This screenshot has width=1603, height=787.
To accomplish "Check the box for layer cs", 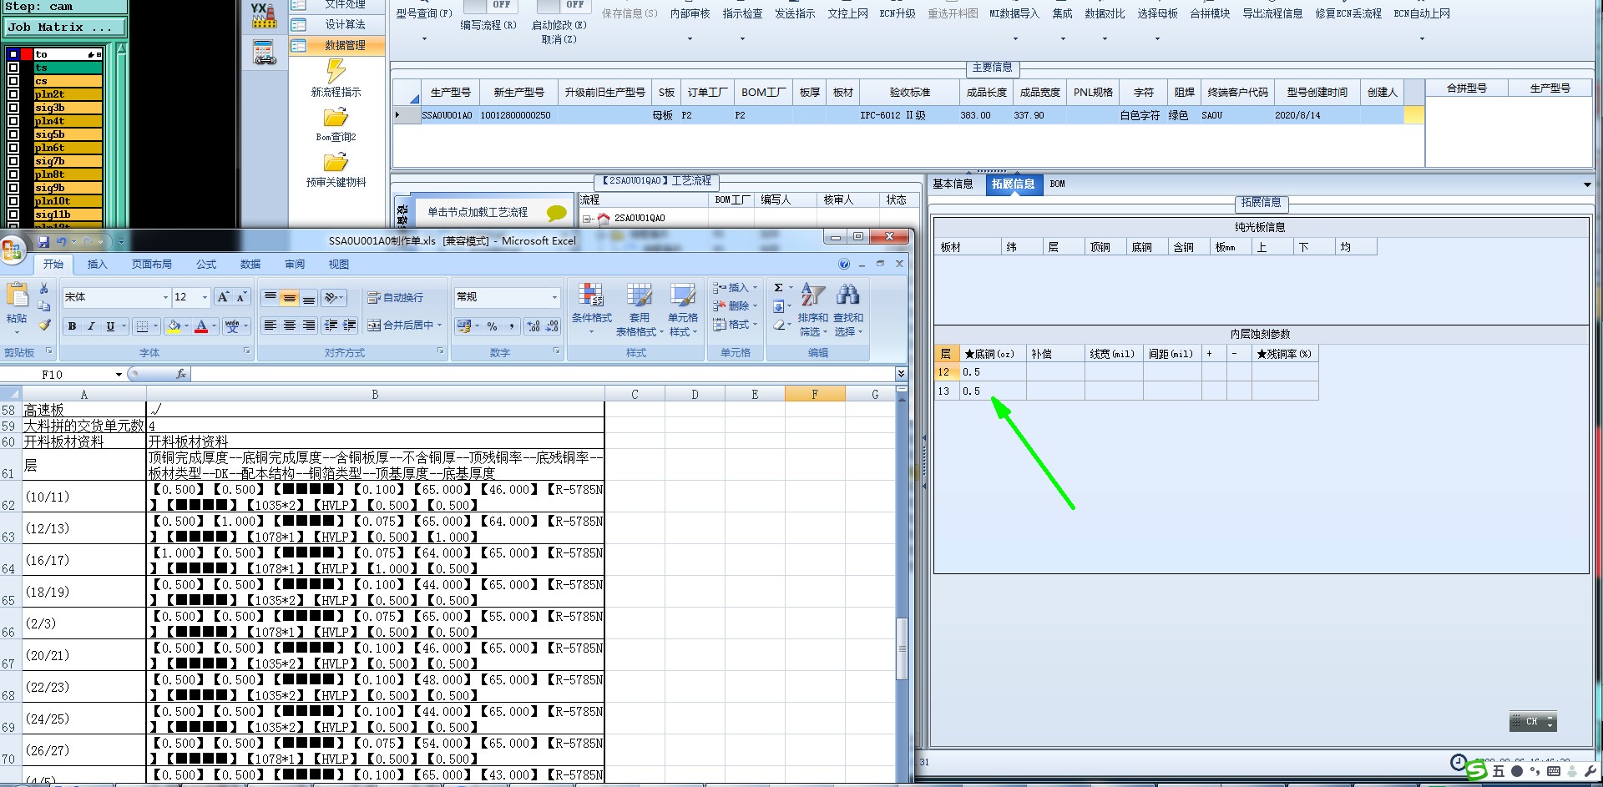I will pos(13,81).
